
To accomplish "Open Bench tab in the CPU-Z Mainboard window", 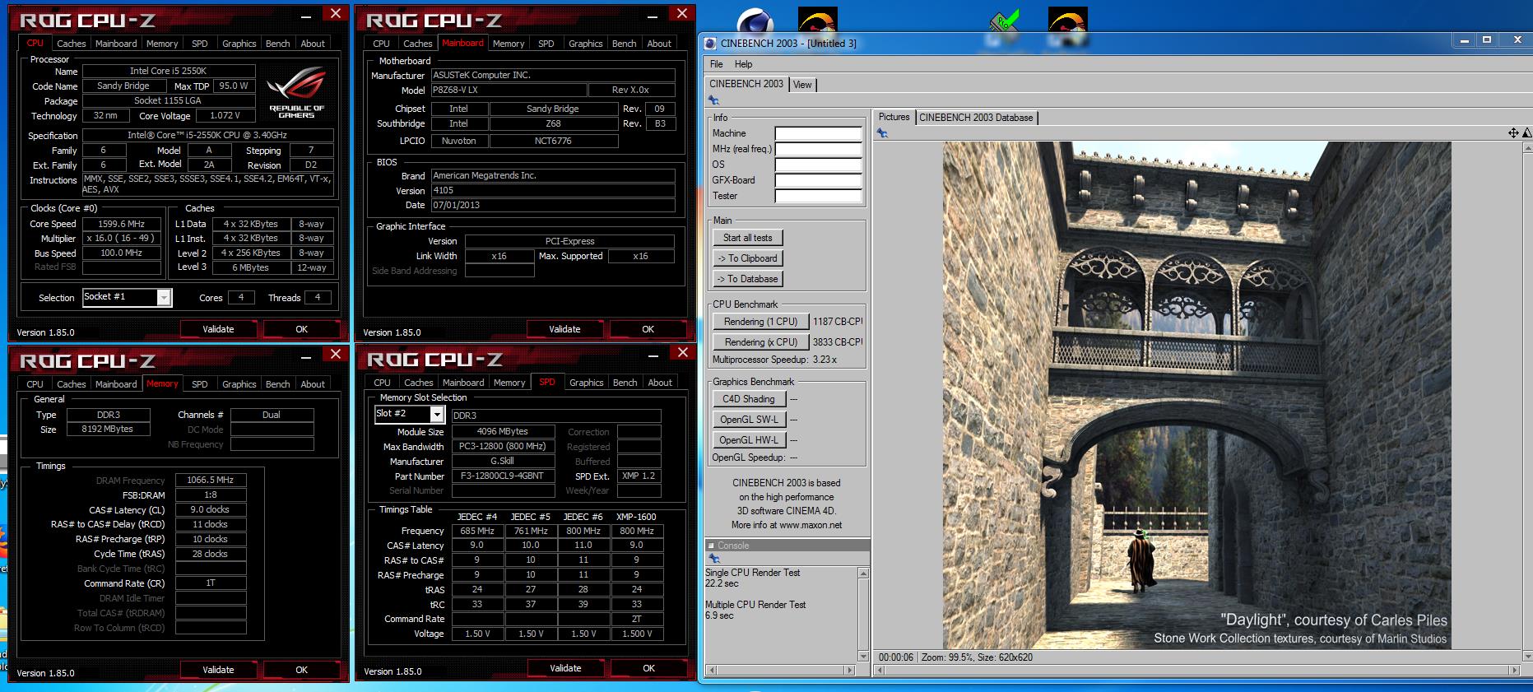I will [x=625, y=44].
